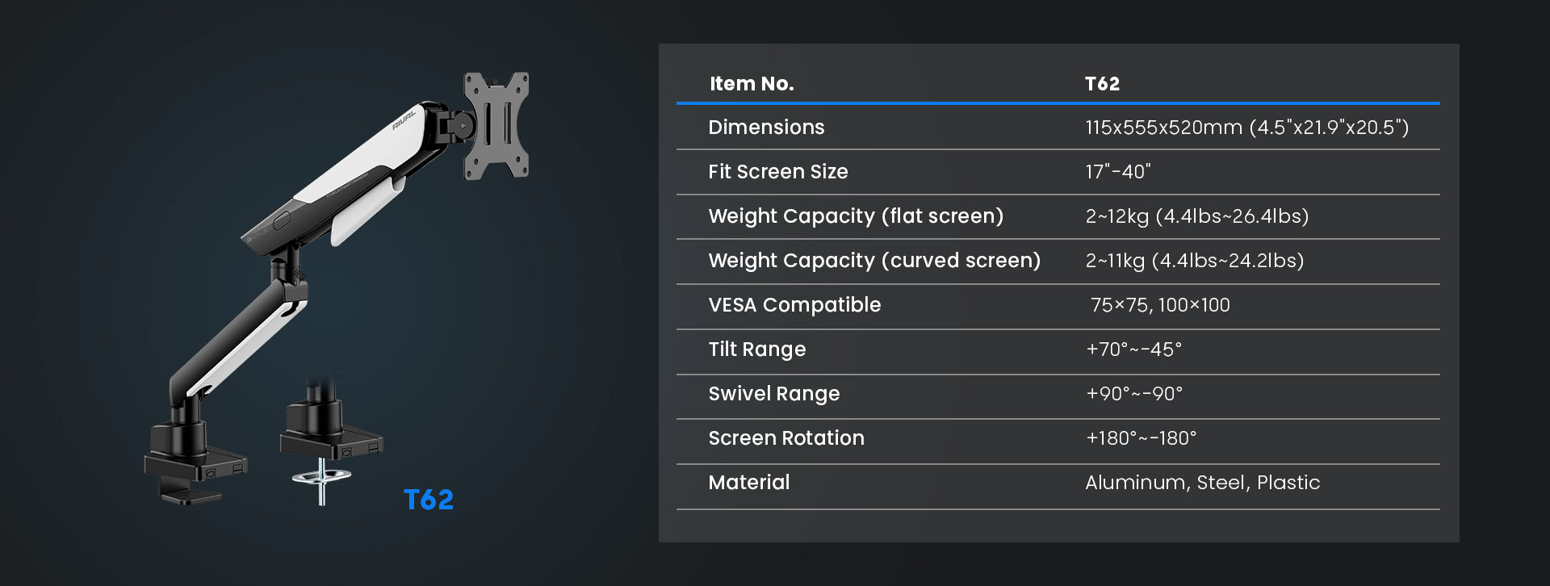Viewport: 1550px width, 586px height.
Task: Click the blue T62 label under the product
Action: click(x=428, y=500)
